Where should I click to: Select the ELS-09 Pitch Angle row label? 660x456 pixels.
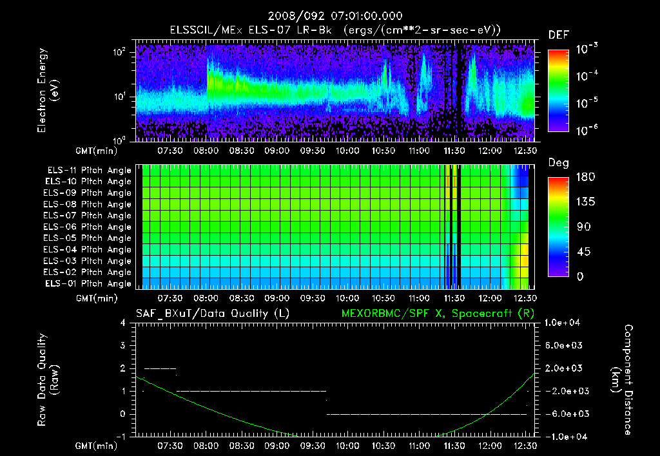[87, 193]
